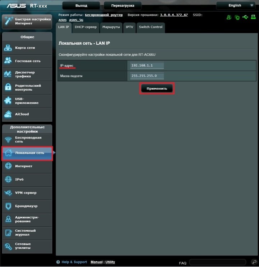The image size is (259, 267).
Task: Switch to the IPTV tab
Action: point(129,27)
